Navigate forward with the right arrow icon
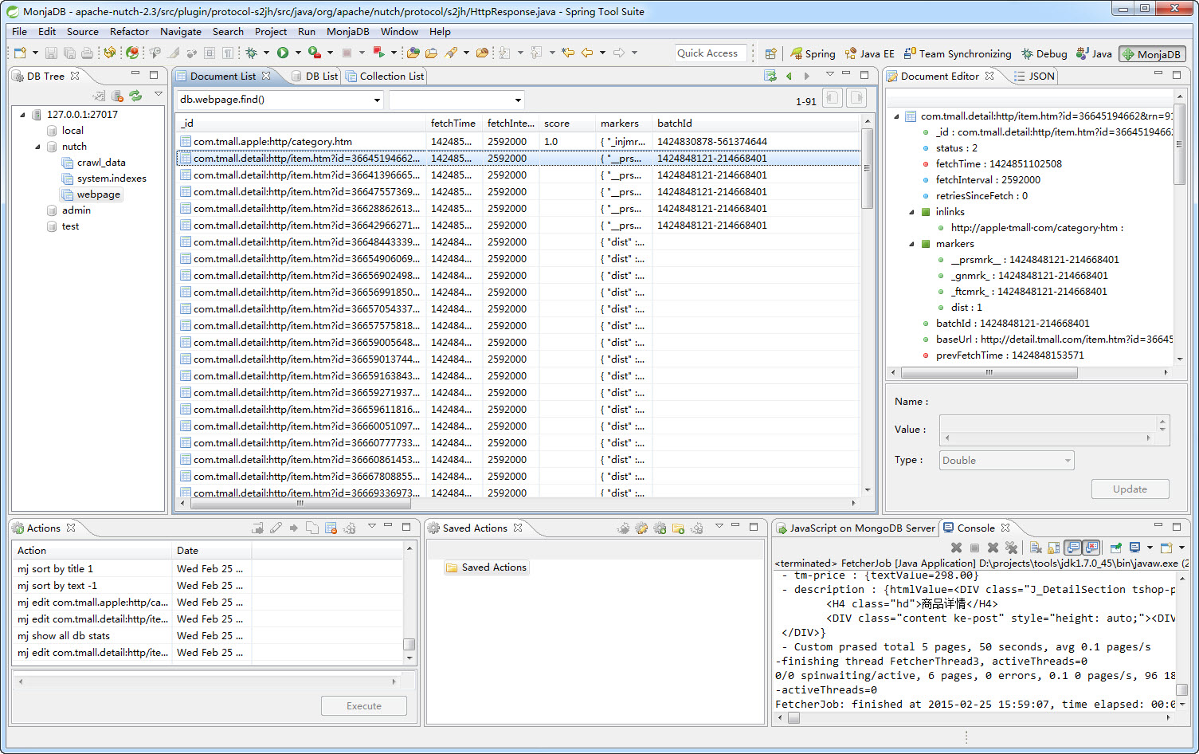Viewport: 1199px width, 754px height. point(619,53)
